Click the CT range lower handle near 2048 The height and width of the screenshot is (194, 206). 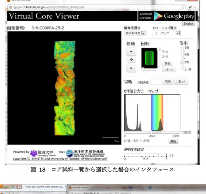pyautogui.click(x=151, y=132)
